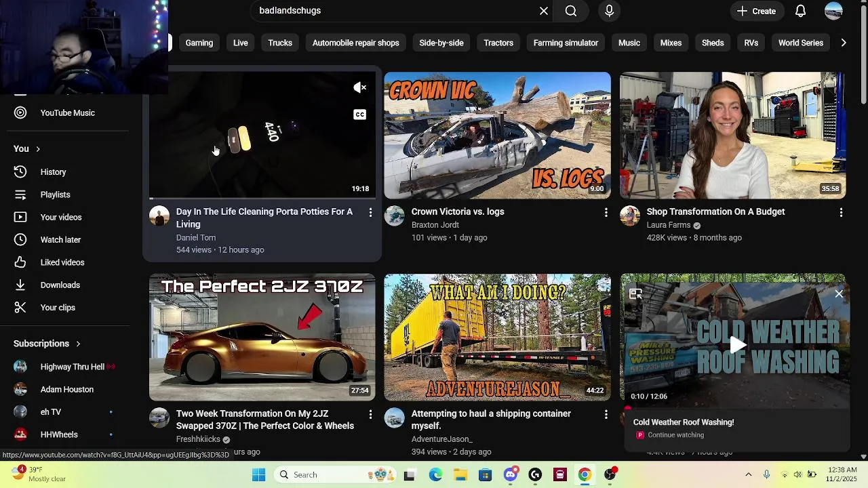Select the Side-by-side filter chip
Image resolution: width=868 pixels, height=488 pixels.
click(441, 43)
